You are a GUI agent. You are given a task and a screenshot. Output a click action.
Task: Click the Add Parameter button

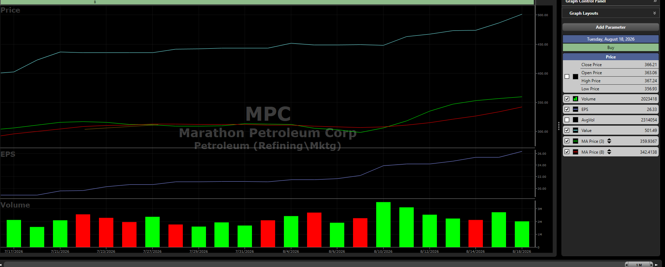point(611,27)
